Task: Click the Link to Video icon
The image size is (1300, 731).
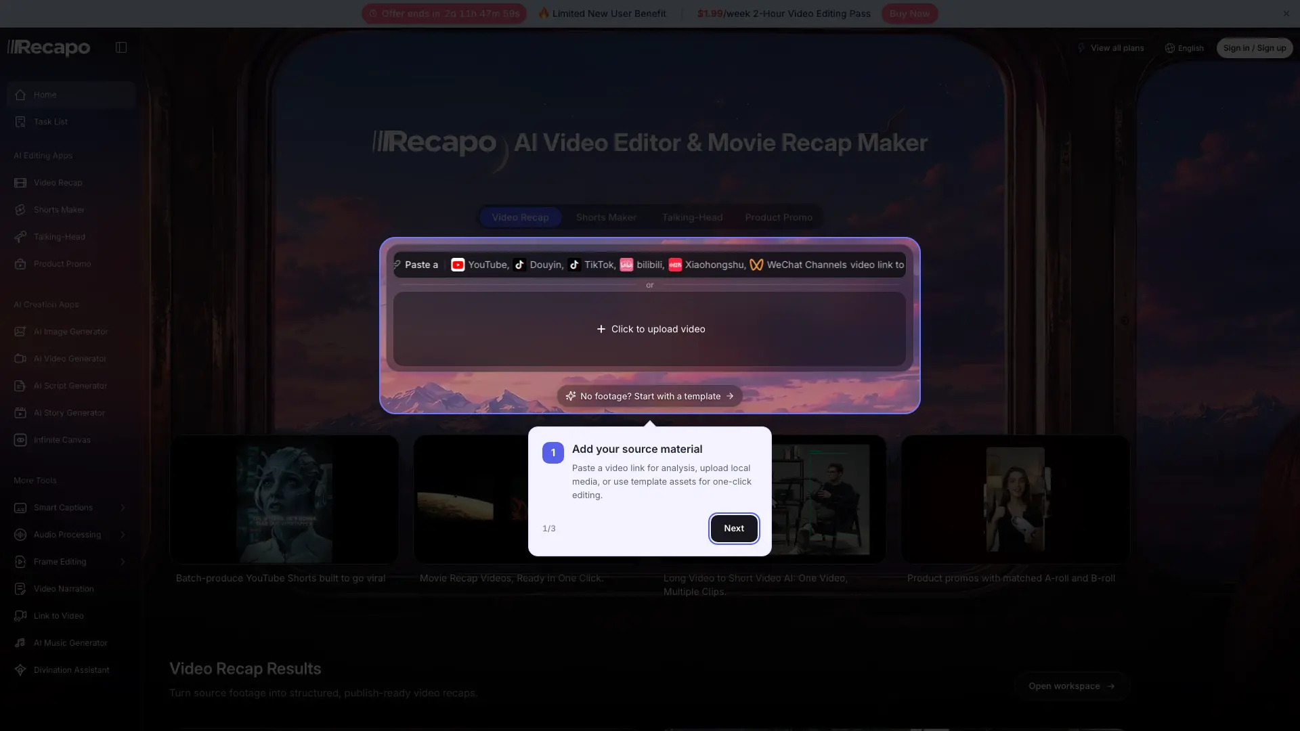Action: tap(20, 616)
